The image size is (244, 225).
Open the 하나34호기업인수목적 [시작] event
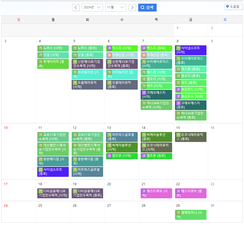[156, 105]
